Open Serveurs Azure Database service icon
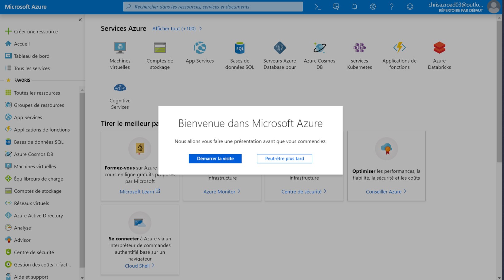Viewport: 504px width, 280px height. (x=280, y=48)
